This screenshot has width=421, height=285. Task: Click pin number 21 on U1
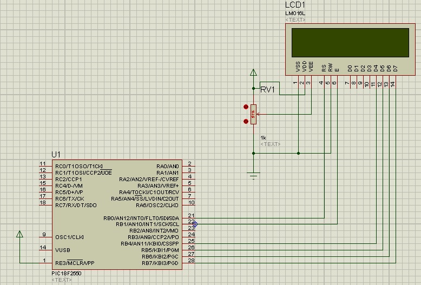click(x=191, y=215)
